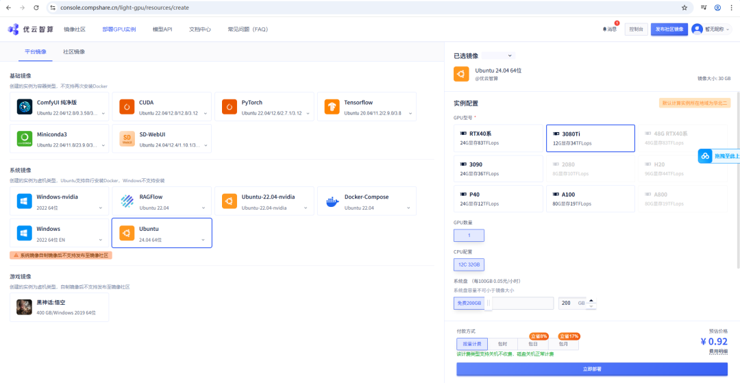This screenshot has width=740, height=383.
Task: Click the 发布社区镜像 button
Action: pyautogui.click(x=669, y=29)
